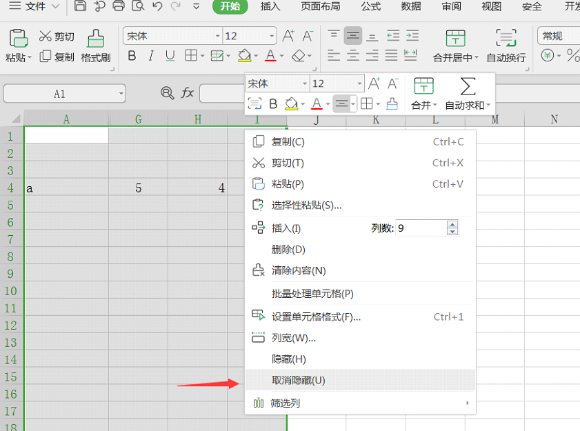Click the Paste (粘贴) ribbon icon
This screenshot has width=580, height=431.
pyautogui.click(x=19, y=38)
